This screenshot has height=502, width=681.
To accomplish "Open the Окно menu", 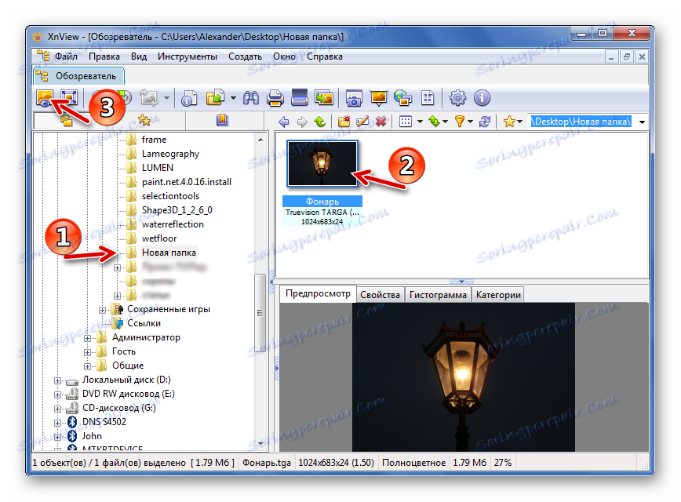I will click(285, 56).
